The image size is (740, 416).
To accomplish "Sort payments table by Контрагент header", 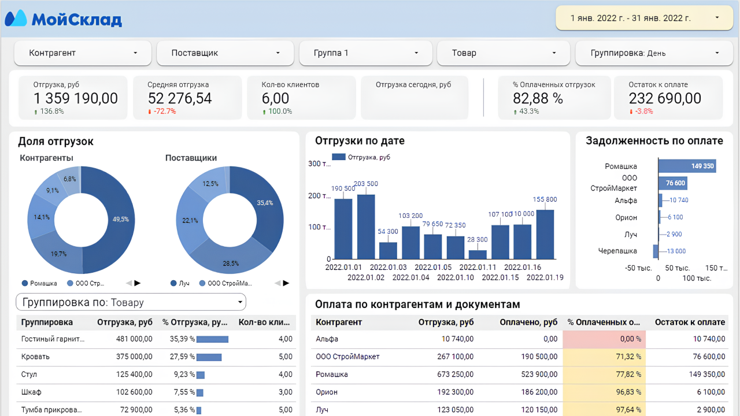I will [339, 322].
